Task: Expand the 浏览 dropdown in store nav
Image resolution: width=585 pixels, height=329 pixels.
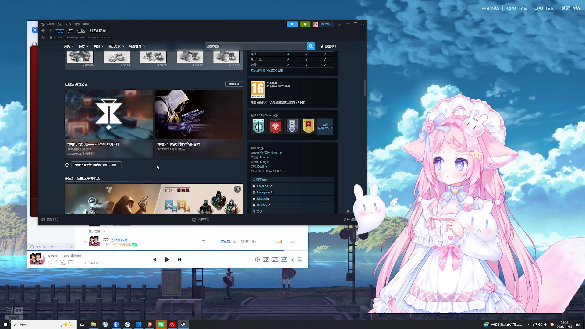Action: 69,46
